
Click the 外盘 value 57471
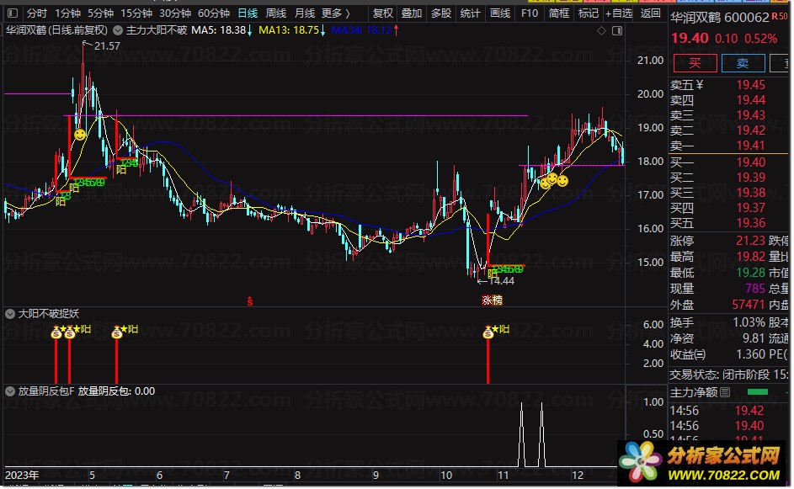[748, 305]
